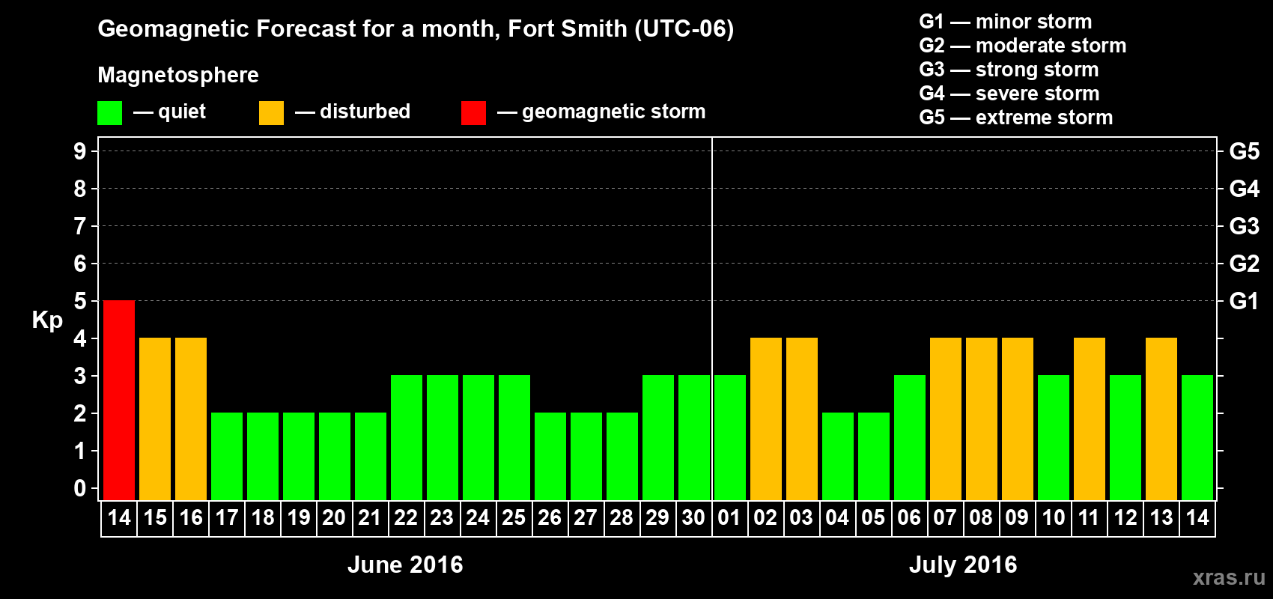Click date label 11 in July
This screenshot has width=1273, height=599.
click(1089, 518)
